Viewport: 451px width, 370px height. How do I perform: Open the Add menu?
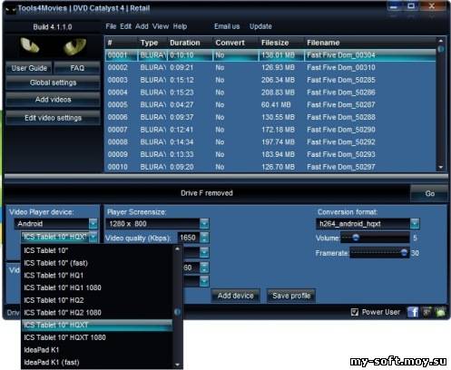point(142,26)
